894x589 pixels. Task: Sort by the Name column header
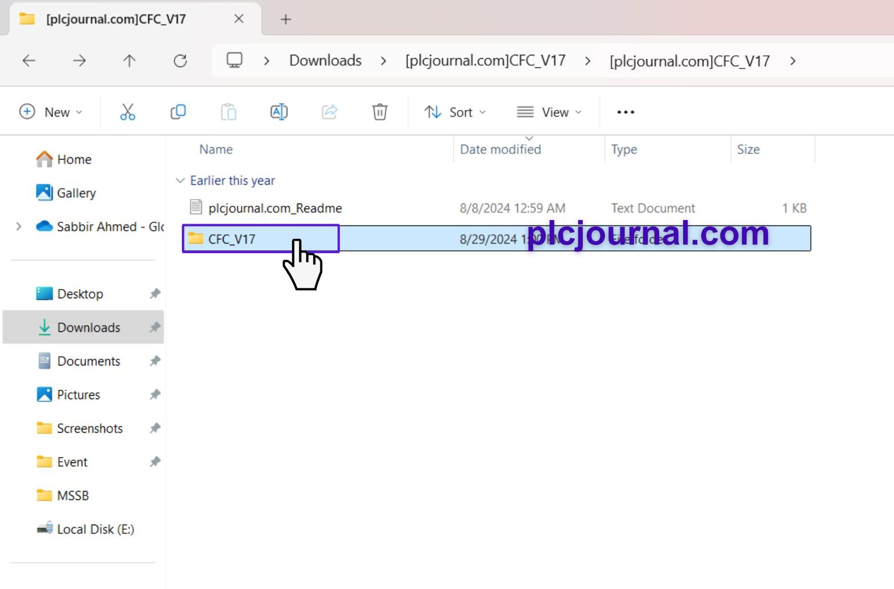click(x=216, y=149)
